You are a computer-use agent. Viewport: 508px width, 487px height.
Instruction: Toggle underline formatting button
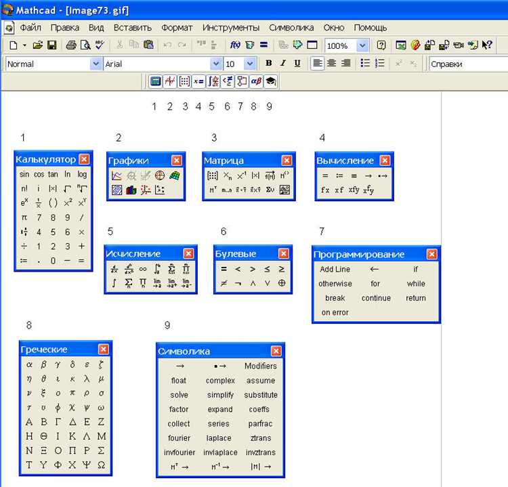297,63
